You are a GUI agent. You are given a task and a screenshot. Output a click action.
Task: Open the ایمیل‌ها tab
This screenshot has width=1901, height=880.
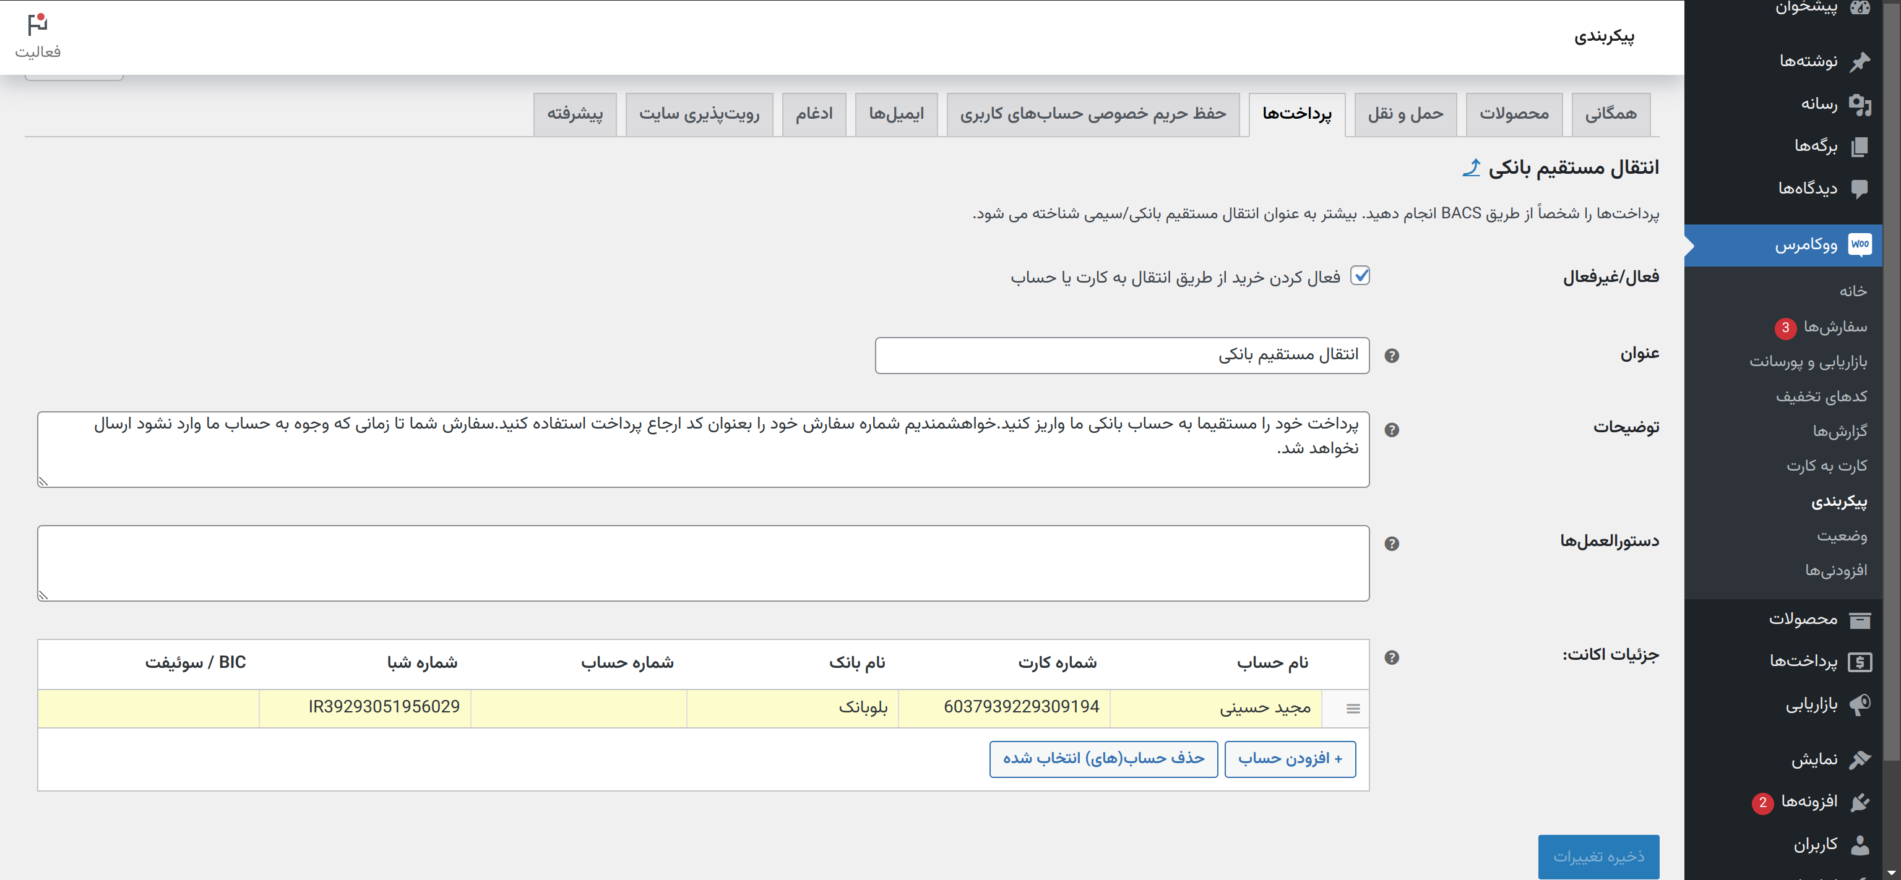click(896, 114)
